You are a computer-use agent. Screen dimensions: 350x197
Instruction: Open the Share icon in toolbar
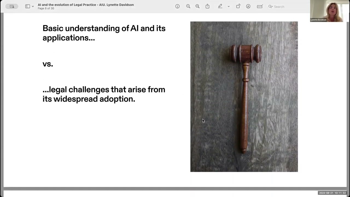[x=208, y=6]
